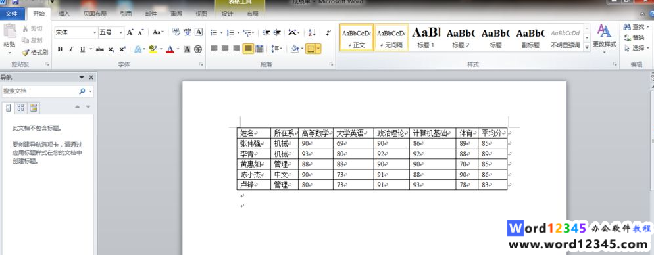
Task: Click the Superscript x² icon
Action: (x=122, y=49)
